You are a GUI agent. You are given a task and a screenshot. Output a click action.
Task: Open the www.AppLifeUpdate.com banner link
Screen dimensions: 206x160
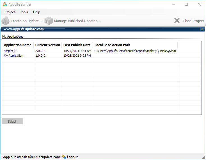point(24,29)
